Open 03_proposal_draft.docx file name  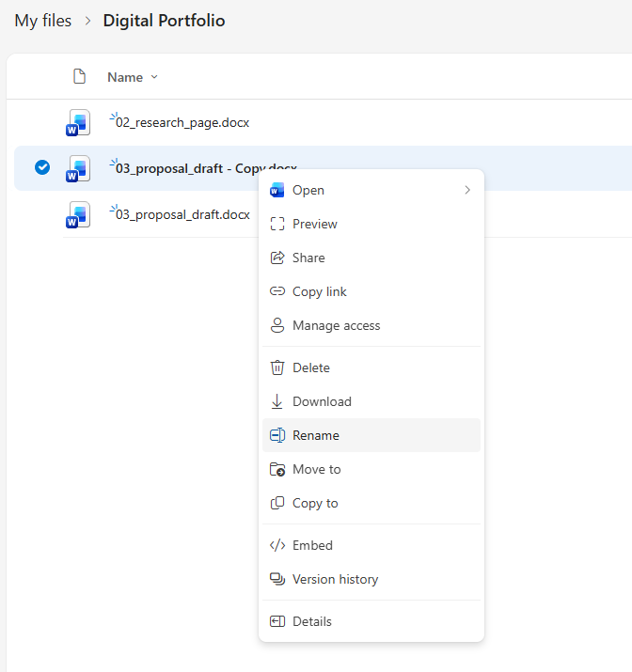coord(182,214)
